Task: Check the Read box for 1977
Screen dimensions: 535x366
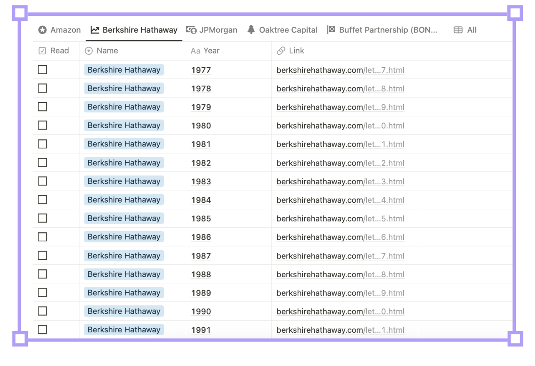Action: tap(42, 70)
